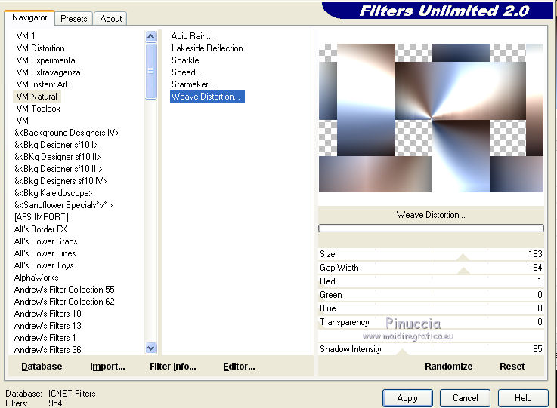Screen dimensions: 557x408
Task: Click the filter preview image
Action: [x=431, y=118]
